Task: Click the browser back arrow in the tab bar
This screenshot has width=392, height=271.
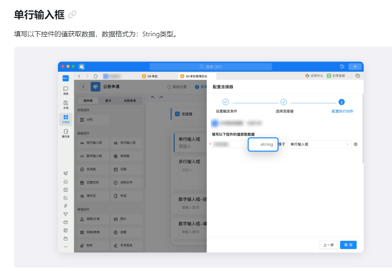Action: (x=79, y=76)
